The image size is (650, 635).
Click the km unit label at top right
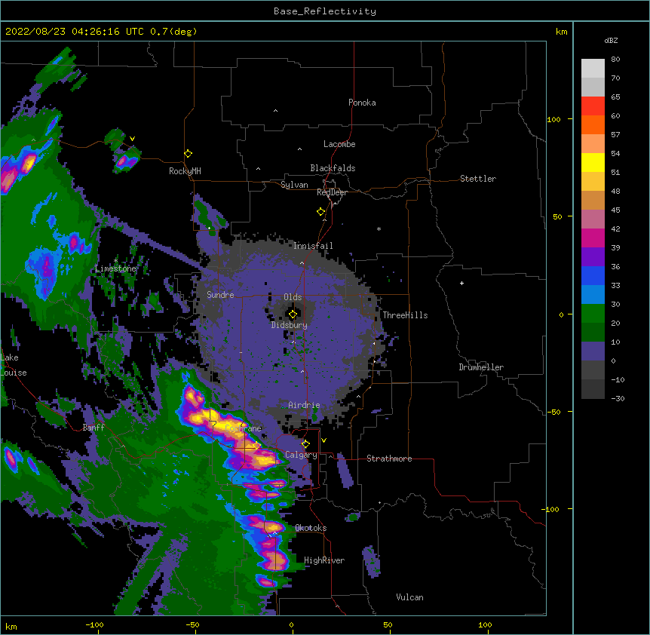(561, 32)
